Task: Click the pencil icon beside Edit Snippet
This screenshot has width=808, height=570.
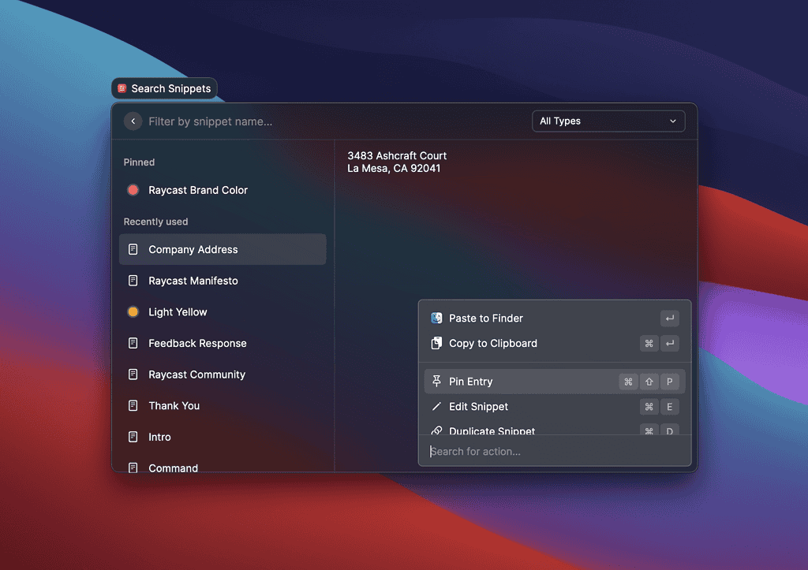Action: 436,407
